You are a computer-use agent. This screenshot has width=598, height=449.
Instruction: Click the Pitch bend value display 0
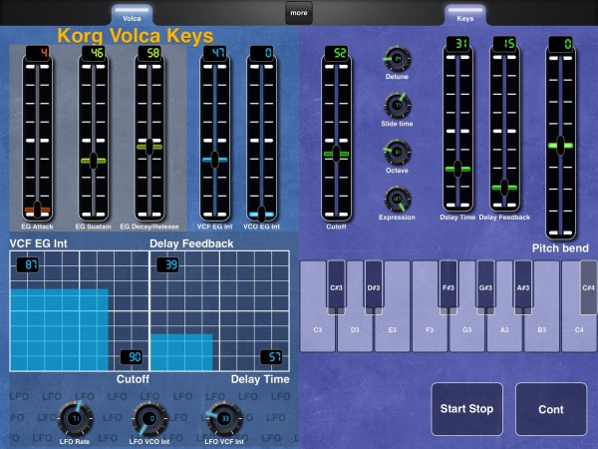(x=560, y=44)
